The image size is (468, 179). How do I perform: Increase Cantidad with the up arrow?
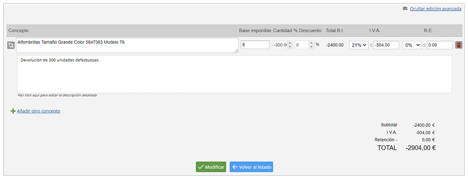290,43
